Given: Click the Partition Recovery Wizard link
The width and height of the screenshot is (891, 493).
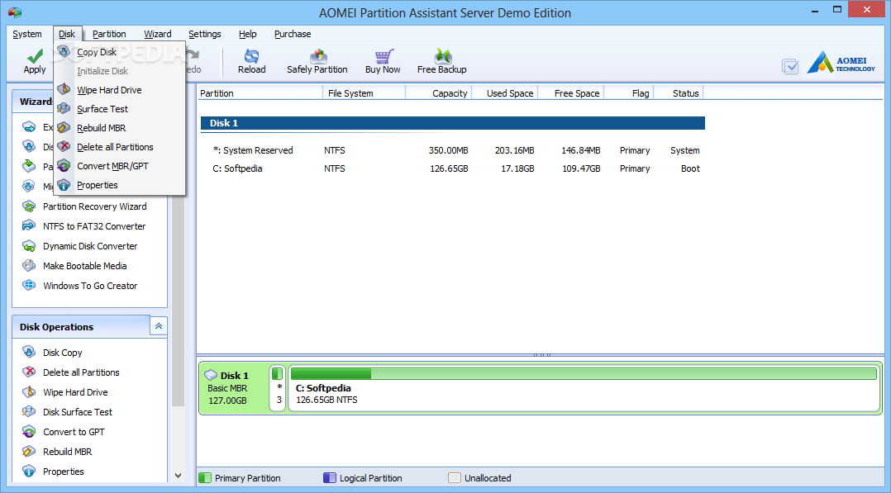Looking at the screenshot, I should tap(95, 206).
